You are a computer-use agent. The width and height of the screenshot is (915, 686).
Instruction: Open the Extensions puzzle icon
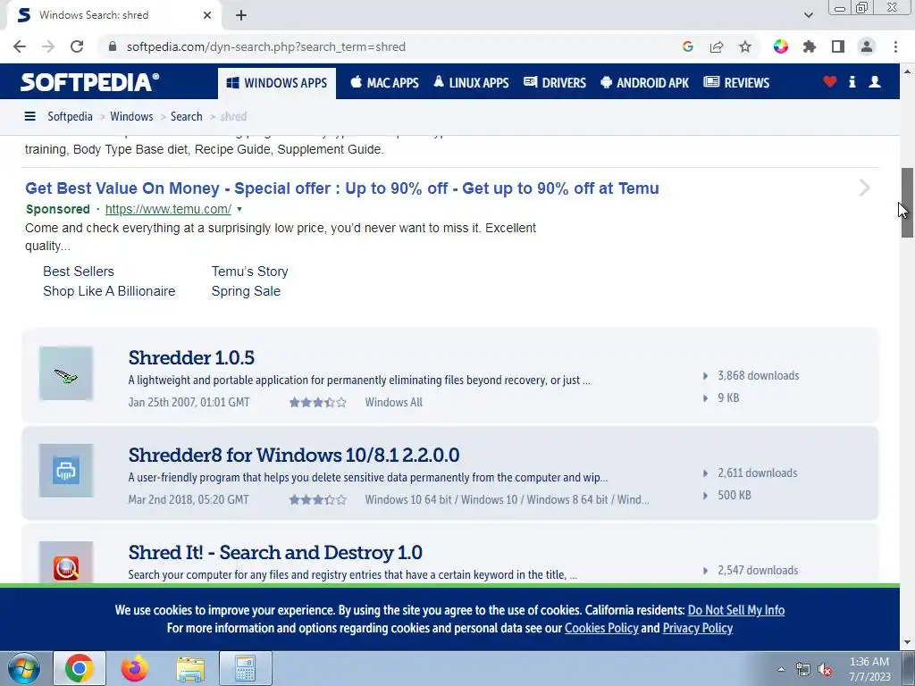point(810,46)
